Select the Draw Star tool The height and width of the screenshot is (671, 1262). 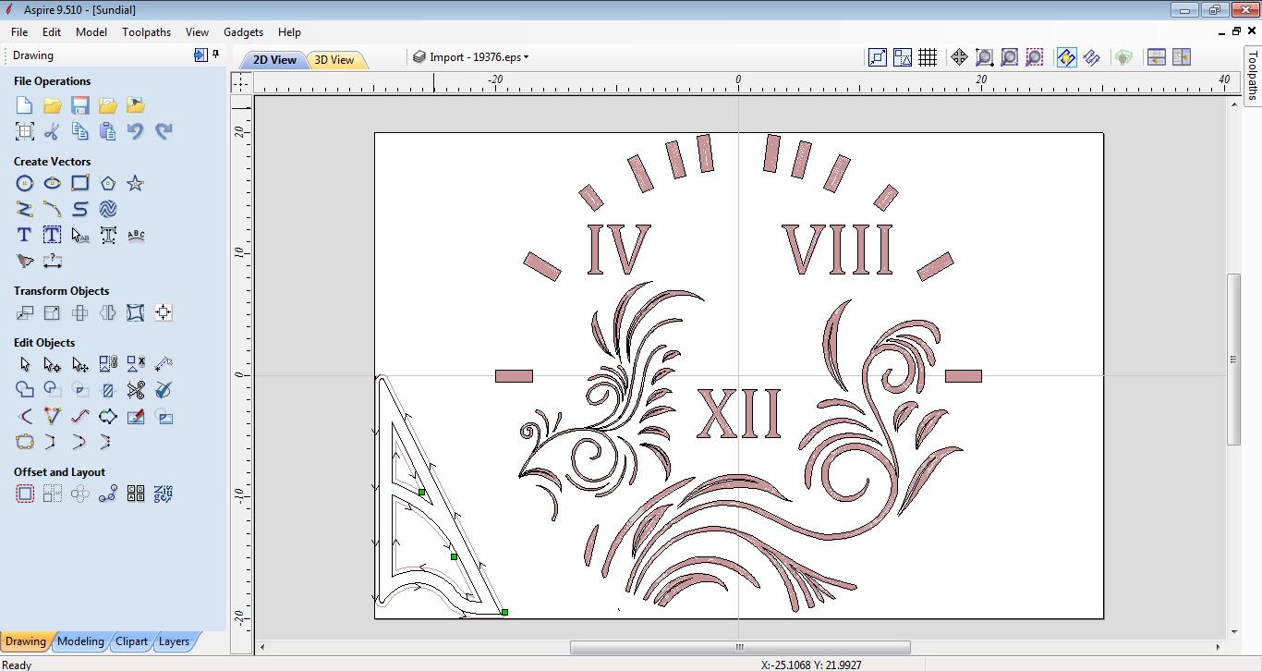[135, 183]
